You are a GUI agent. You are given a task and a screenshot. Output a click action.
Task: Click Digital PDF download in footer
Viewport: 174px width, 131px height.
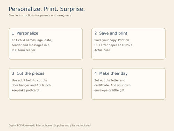coord(21,125)
